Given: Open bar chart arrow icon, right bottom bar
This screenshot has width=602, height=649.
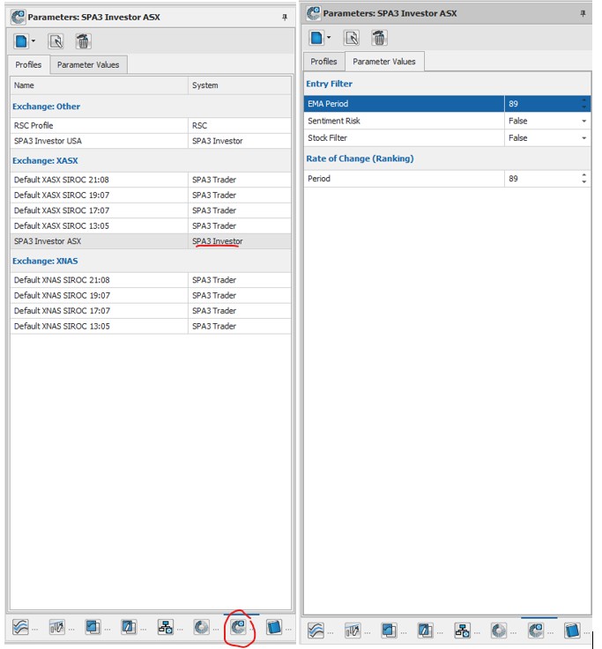Looking at the screenshot, I should click(x=353, y=631).
